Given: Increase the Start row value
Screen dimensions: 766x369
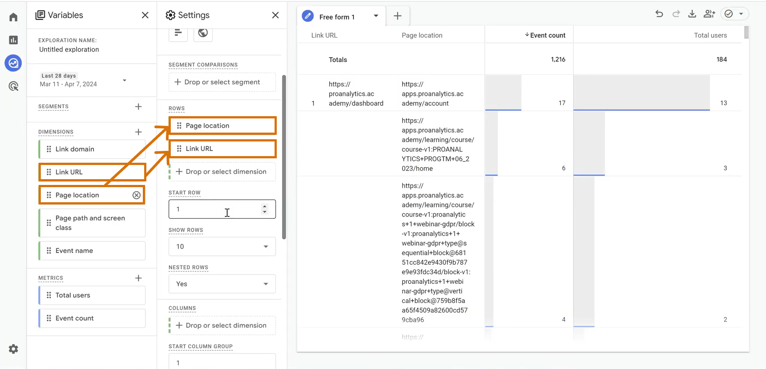Looking at the screenshot, I should point(265,206).
